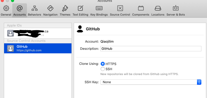Image resolution: width=207 pixels, height=98 pixels.
Task: Open the SSH Key dropdown
Action: [x=151, y=82]
